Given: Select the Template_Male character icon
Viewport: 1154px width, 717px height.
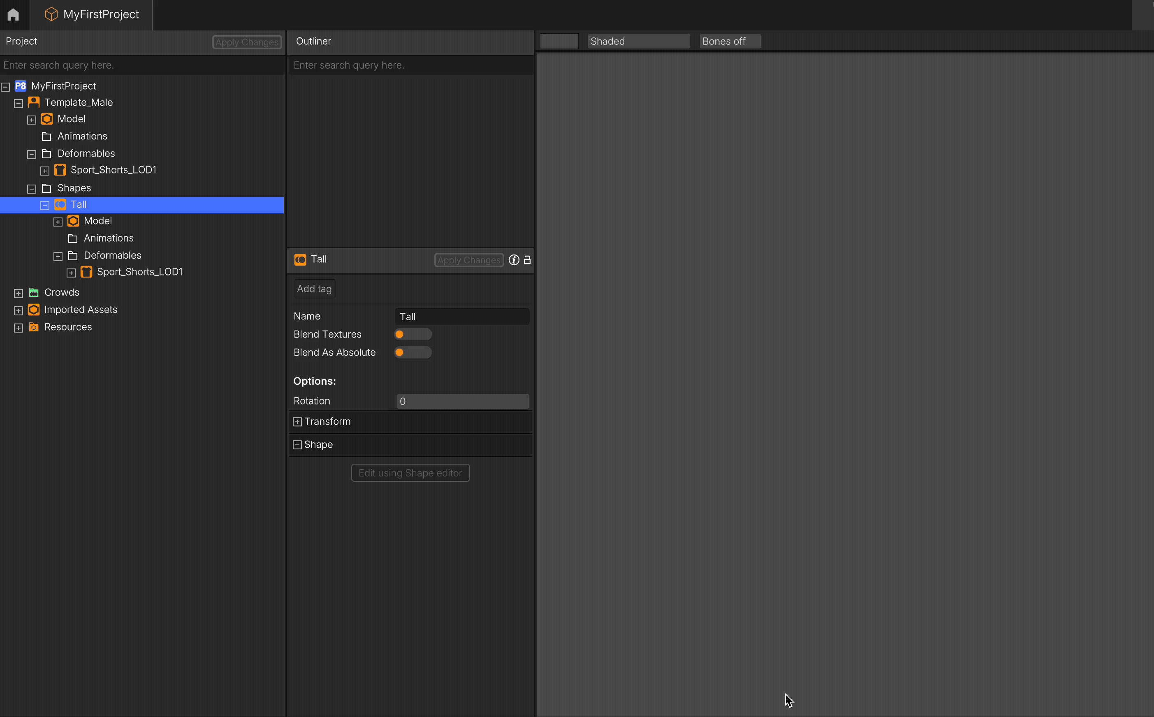Looking at the screenshot, I should tap(34, 102).
